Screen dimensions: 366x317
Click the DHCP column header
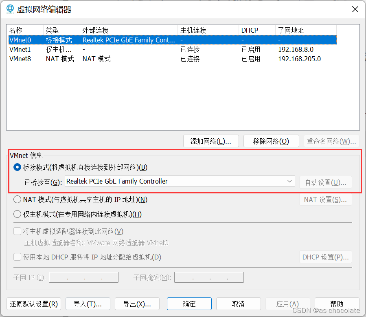[257, 30]
